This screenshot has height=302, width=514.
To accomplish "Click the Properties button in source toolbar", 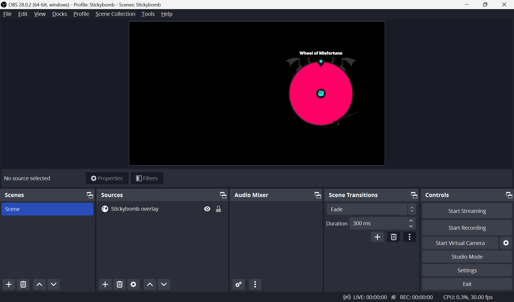I will coord(107,178).
